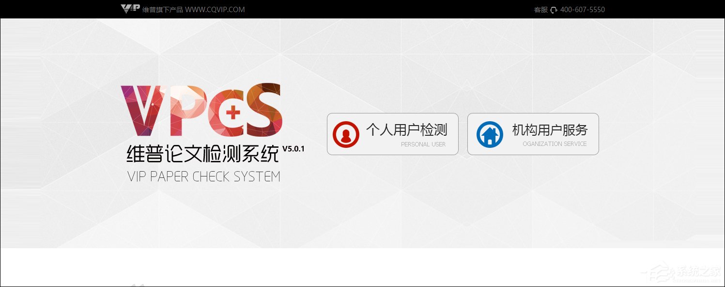Click the 维普论文检测系统 title text
This screenshot has width=725, height=287.
202,155
